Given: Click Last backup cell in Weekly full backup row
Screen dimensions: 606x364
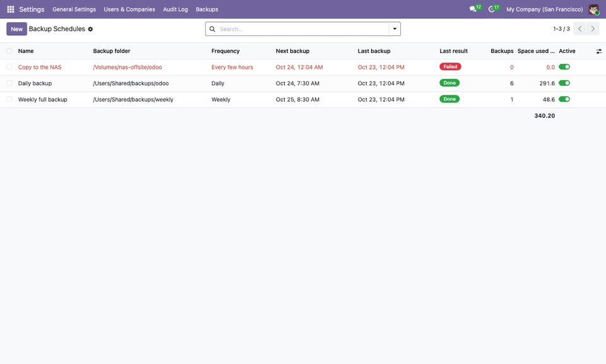Looking at the screenshot, I should point(381,99).
